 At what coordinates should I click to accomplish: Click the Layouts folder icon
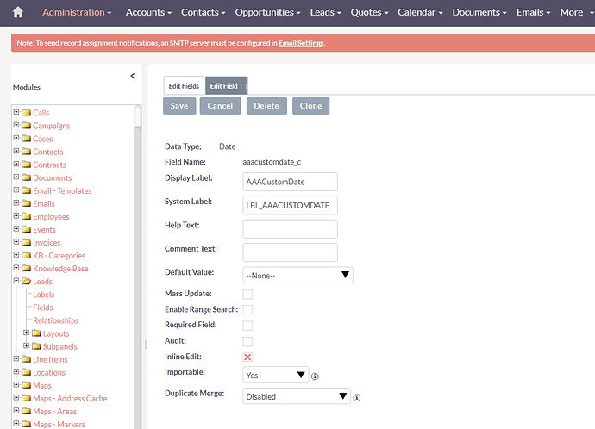36,333
